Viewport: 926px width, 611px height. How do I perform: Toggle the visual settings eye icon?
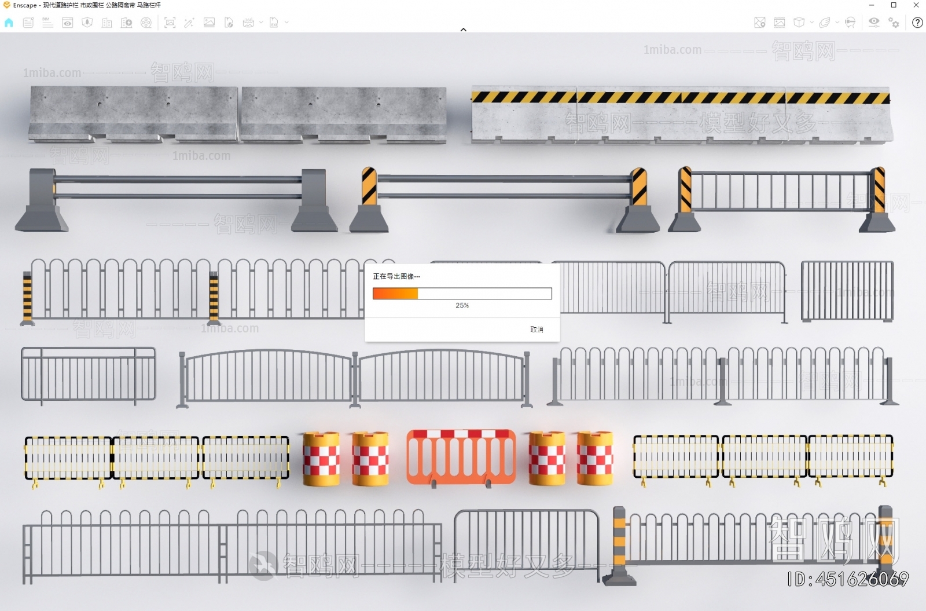click(x=874, y=22)
